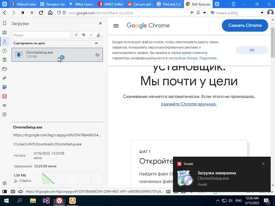Viewport: 275px width, 206px height.
Task: Open the closed tabs trash can
Action: 233,4
